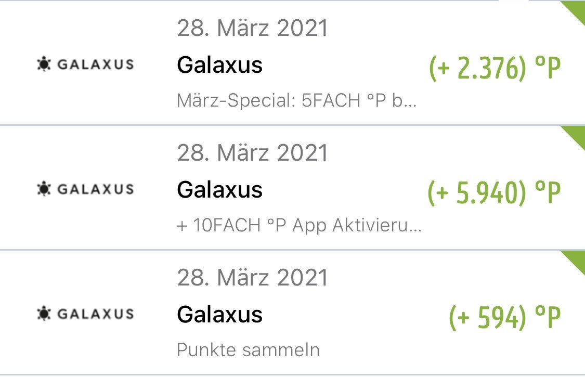Expand truncated + 10FACH °P App Aktivierung text
Viewport: 585px width, 377px height.
click(x=299, y=226)
